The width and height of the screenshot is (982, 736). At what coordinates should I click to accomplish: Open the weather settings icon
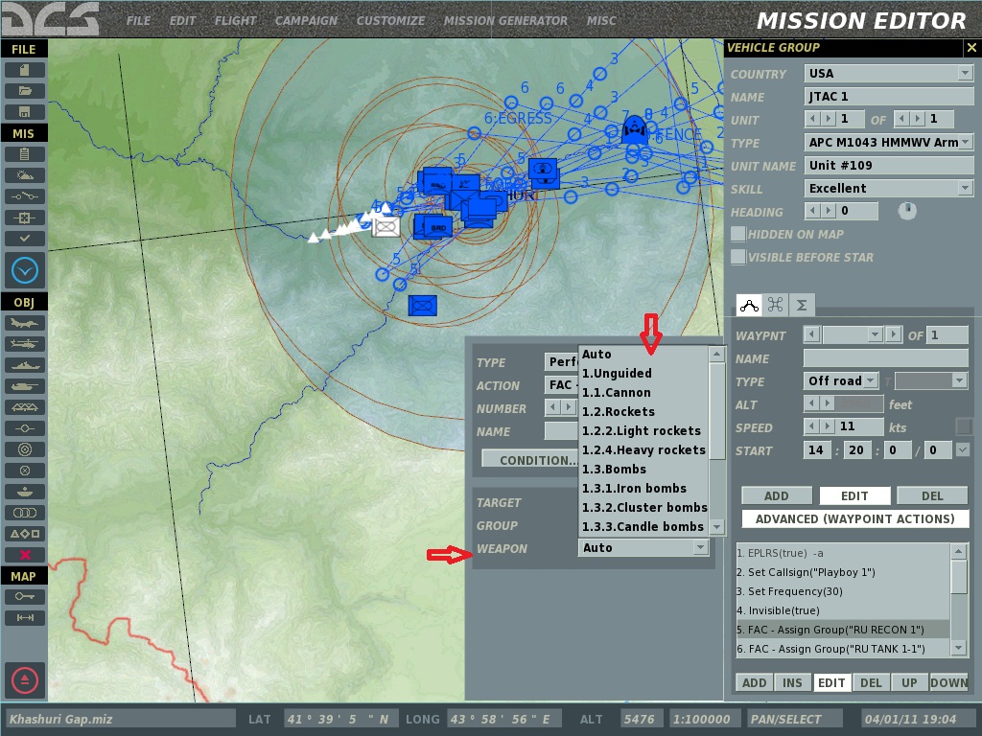point(24,175)
